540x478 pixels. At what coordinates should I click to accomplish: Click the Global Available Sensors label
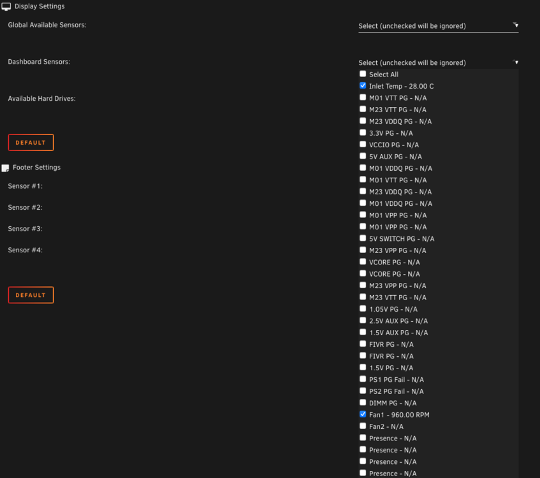pyautogui.click(x=47, y=25)
